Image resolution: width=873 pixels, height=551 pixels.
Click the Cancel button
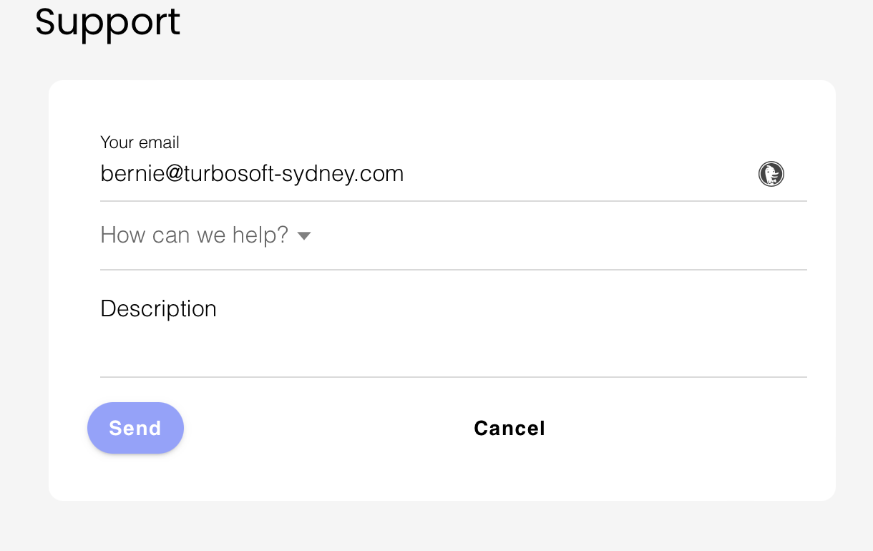[x=509, y=428]
